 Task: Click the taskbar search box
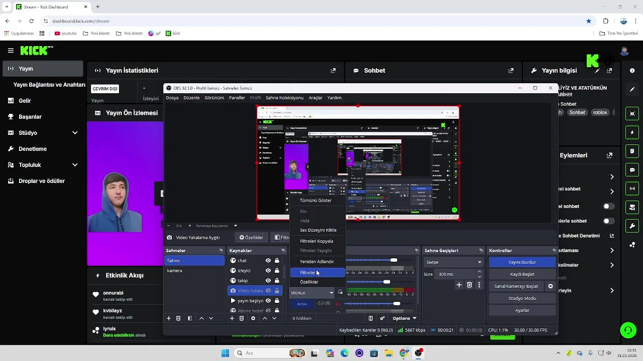pos(270,353)
